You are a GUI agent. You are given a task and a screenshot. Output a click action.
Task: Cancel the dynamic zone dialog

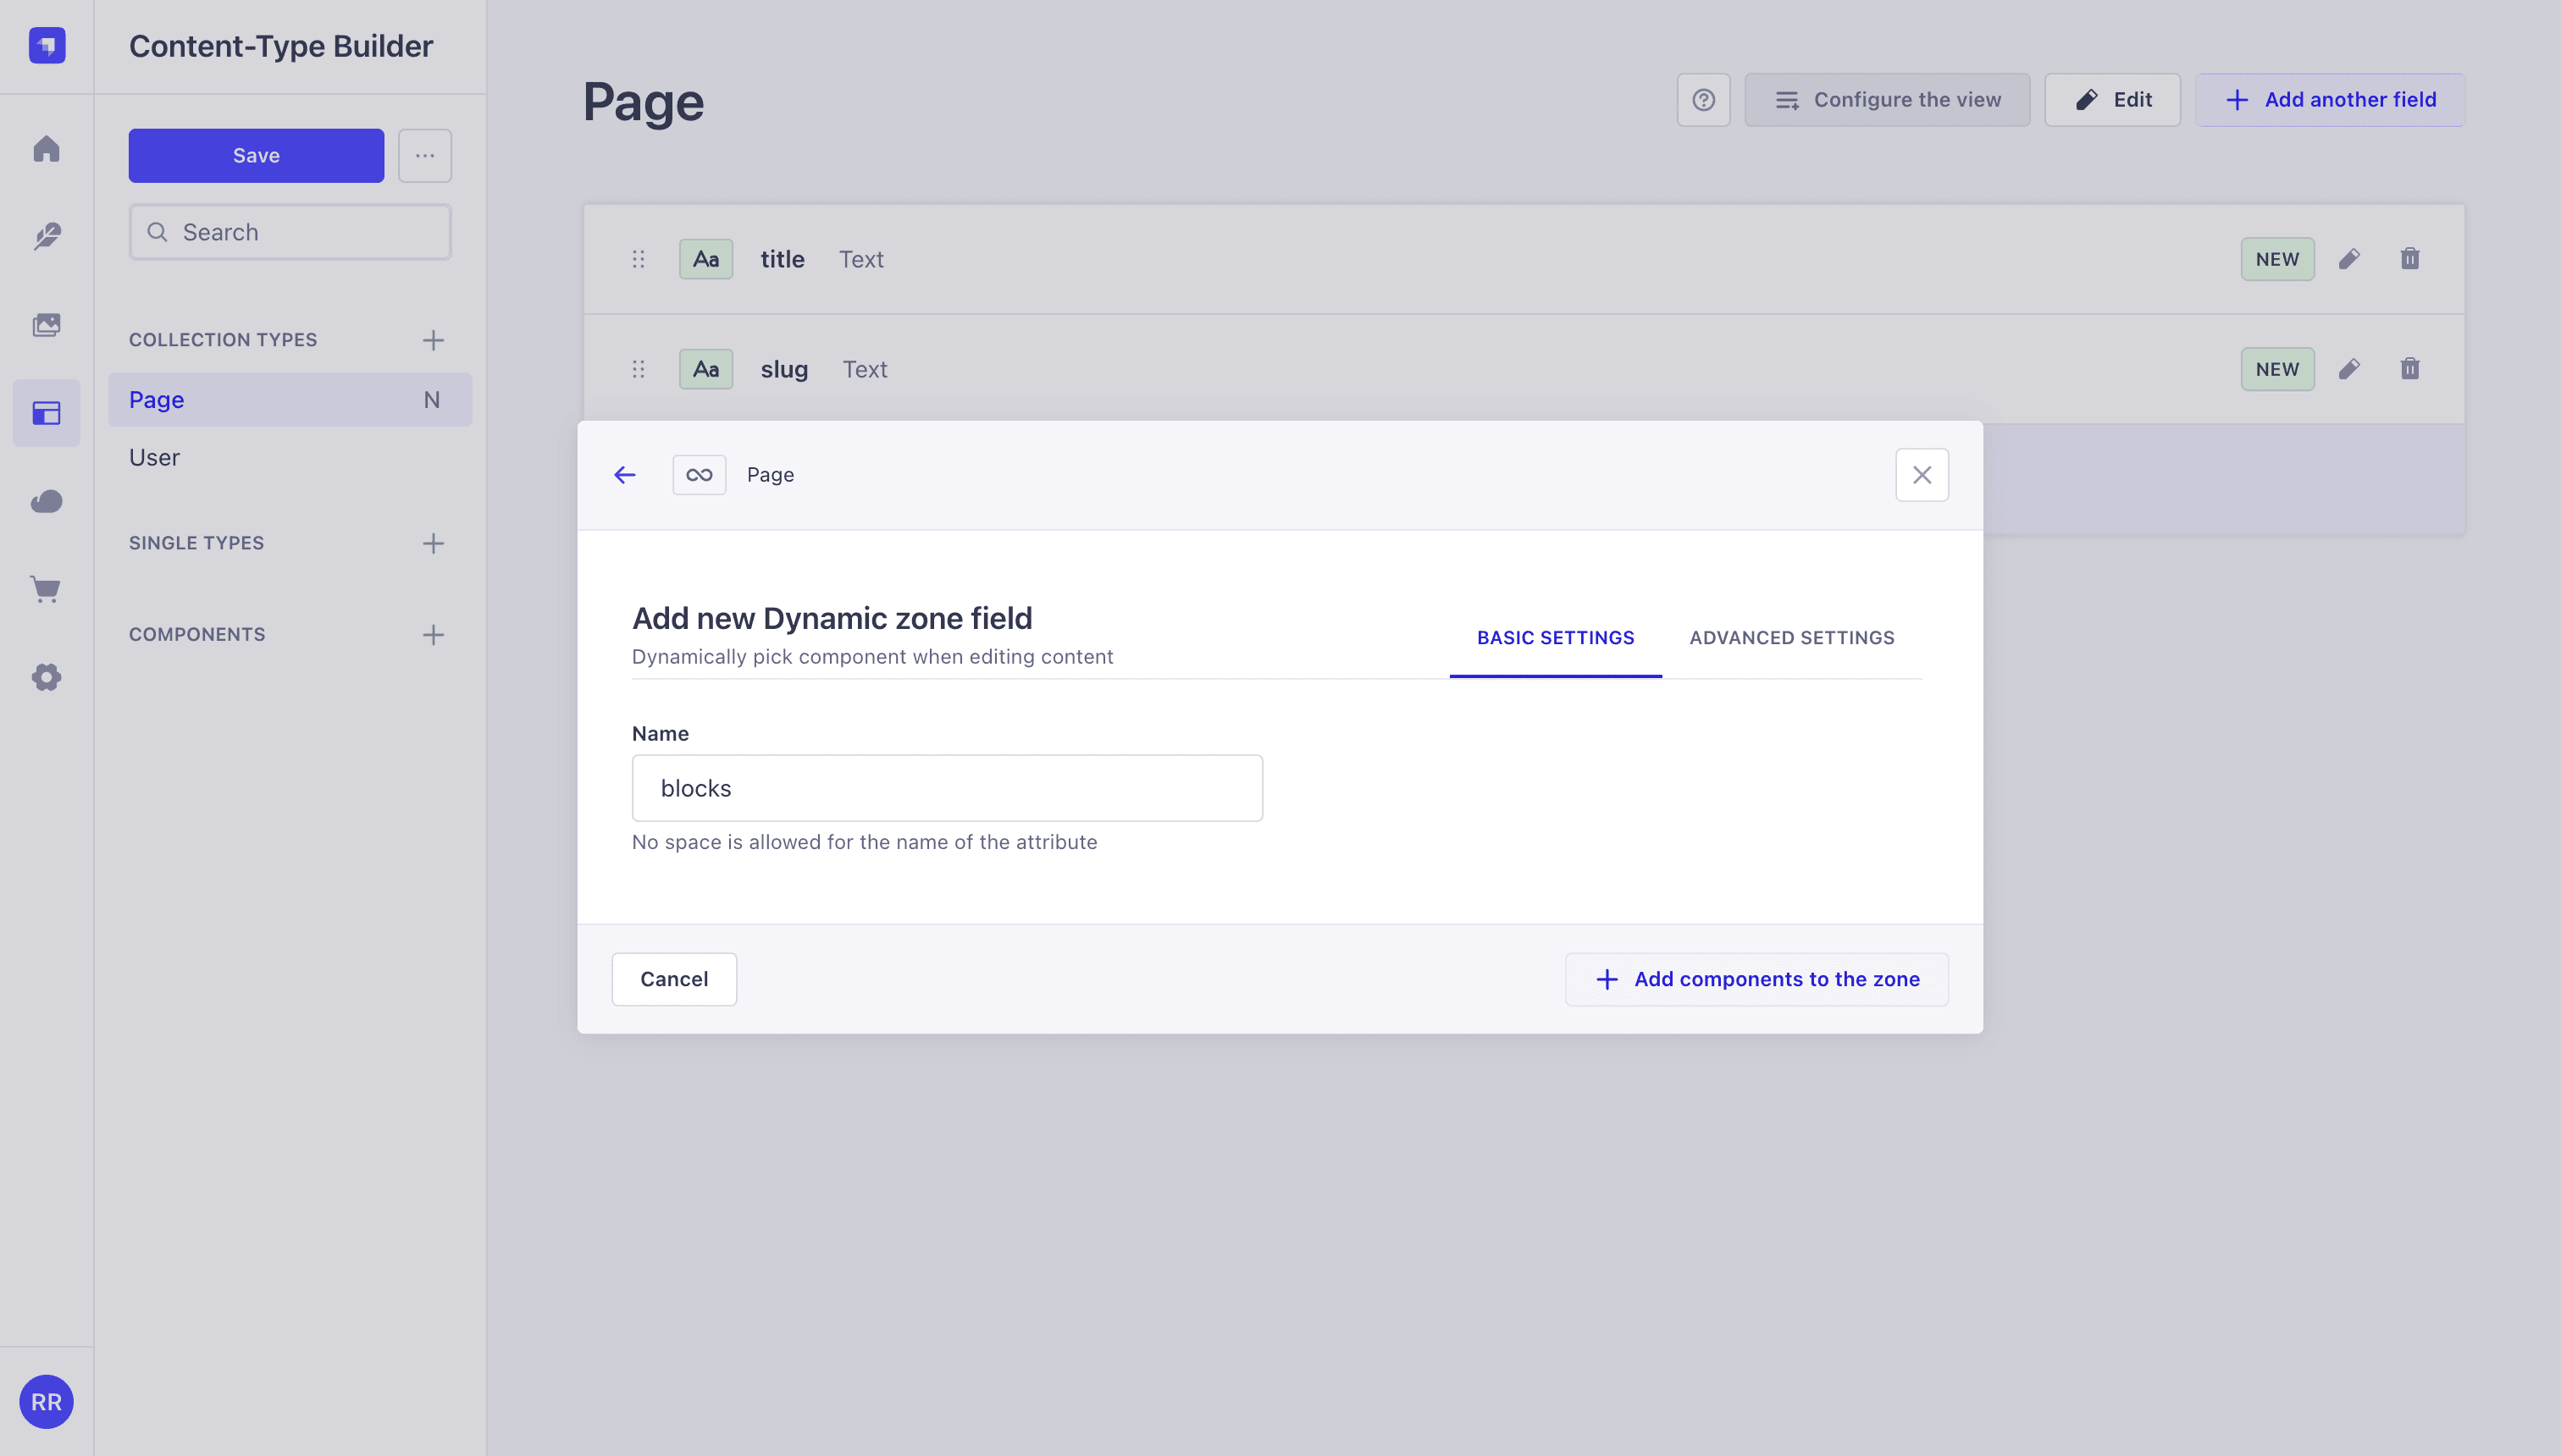pyautogui.click(x=674, y=979)
